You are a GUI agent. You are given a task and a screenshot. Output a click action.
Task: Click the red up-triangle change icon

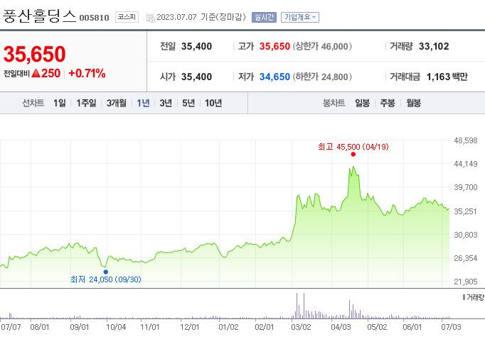click(x=36, y=73)
